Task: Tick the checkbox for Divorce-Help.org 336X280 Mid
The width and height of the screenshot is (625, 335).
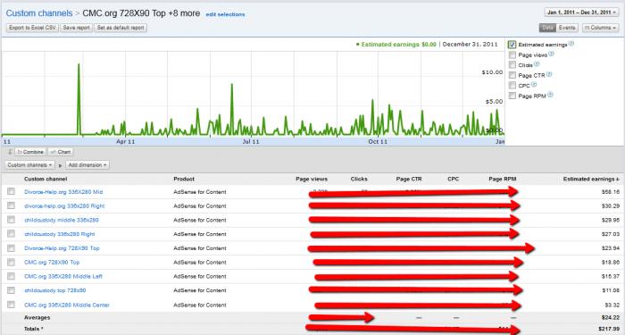Action: [11, 191]
